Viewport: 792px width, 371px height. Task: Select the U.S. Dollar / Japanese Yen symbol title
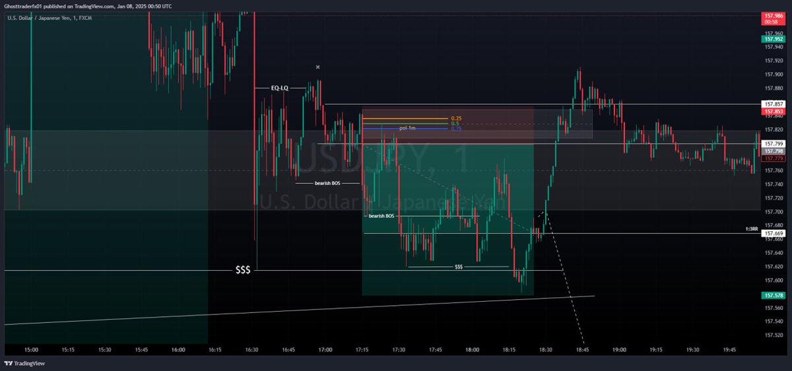click(x=49, y=18)
